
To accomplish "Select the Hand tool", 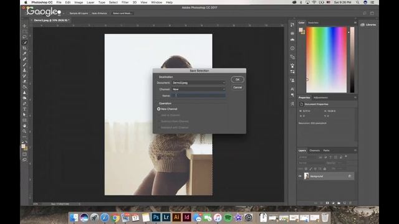I will [24, 126].
